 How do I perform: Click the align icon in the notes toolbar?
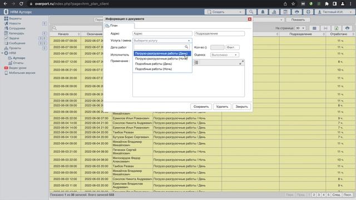point(196,62)
